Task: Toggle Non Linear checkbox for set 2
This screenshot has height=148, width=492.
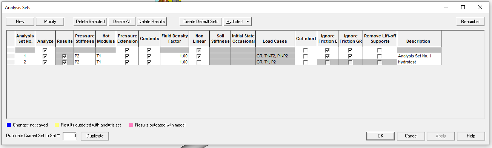Action: 199,62
